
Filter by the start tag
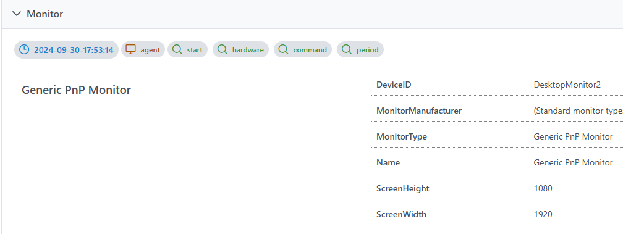(187, 49)
